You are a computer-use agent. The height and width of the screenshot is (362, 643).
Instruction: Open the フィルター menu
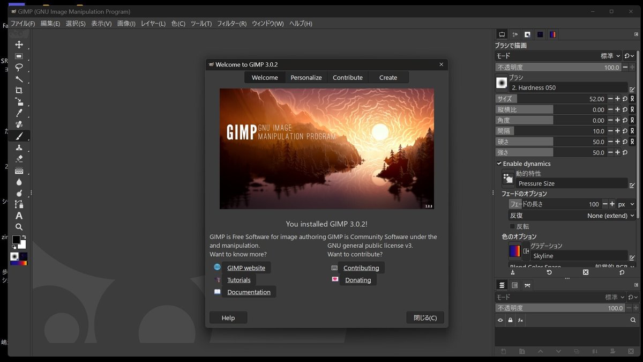pyautogui.click(x=231, y=23)
